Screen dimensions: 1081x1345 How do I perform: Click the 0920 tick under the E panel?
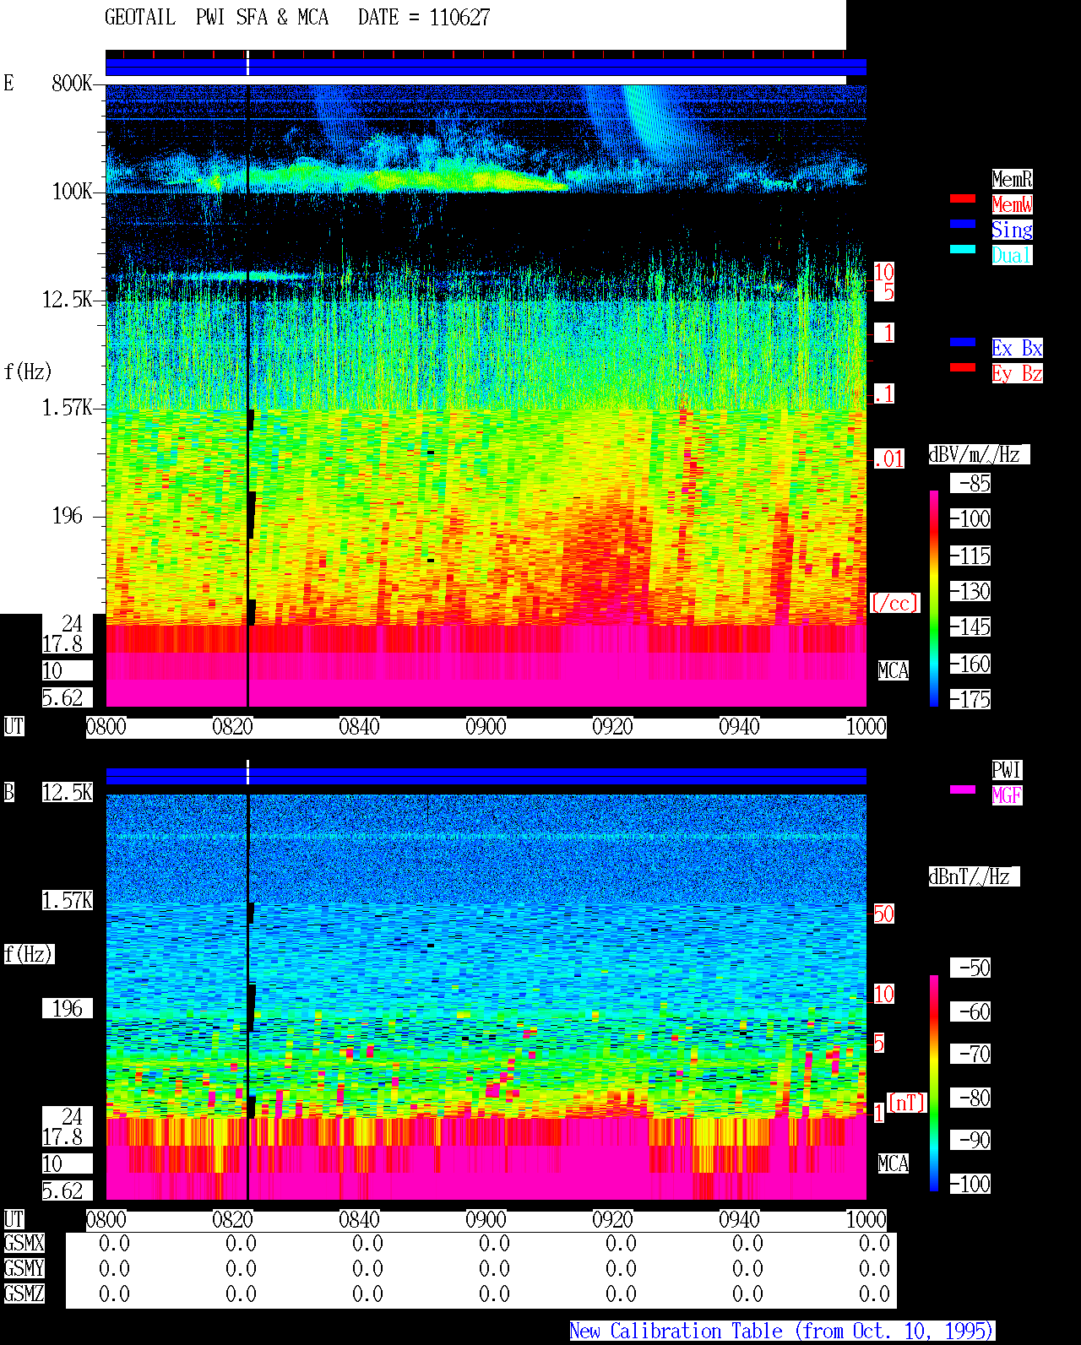(x=612, y=726)
